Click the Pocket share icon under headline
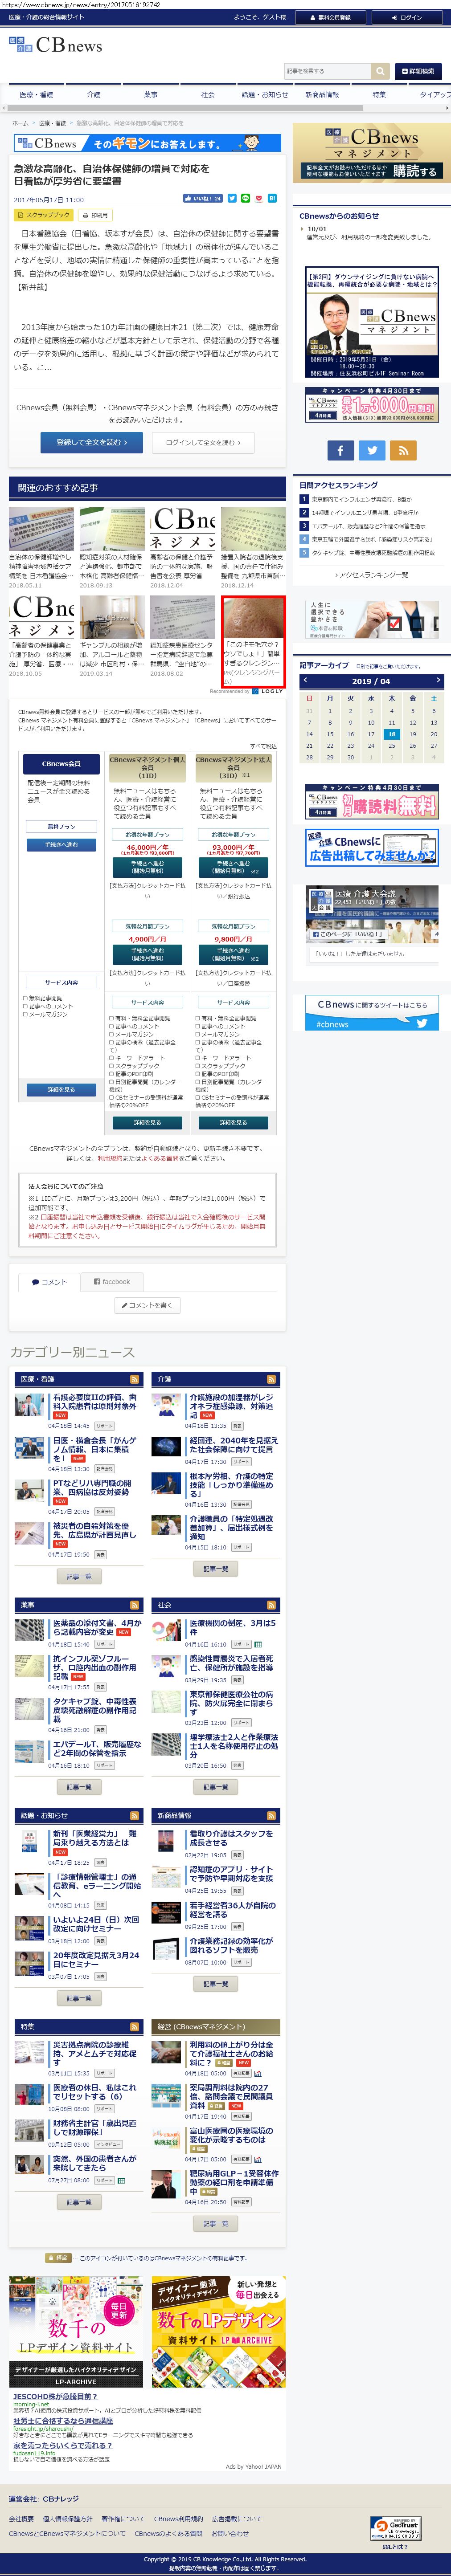 [x=258, y=198]
